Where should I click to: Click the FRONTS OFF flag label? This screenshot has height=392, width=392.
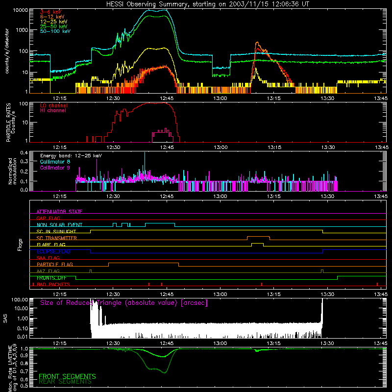tap(51, 278)
